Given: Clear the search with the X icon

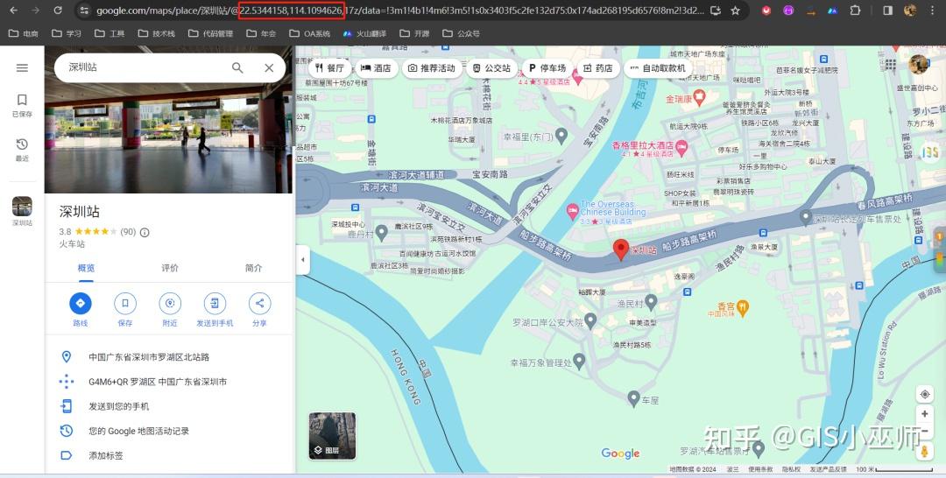Looking at the screenshot, I should pos(269,68).
